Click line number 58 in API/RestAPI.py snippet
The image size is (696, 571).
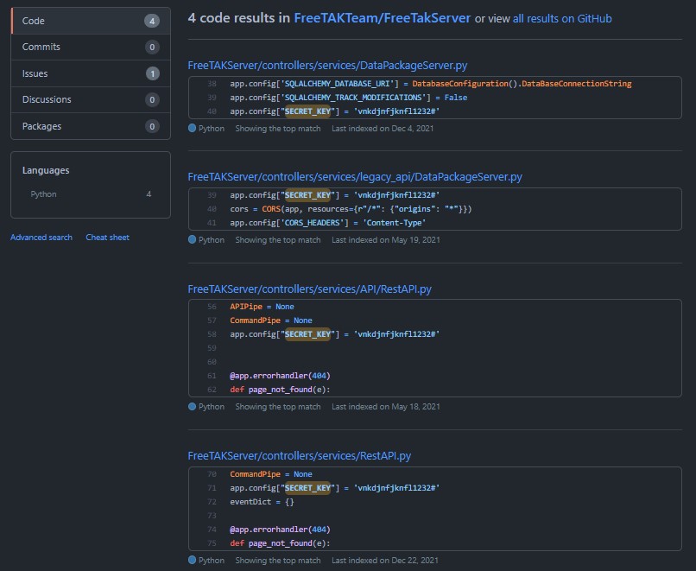click(x=212, y=334)
